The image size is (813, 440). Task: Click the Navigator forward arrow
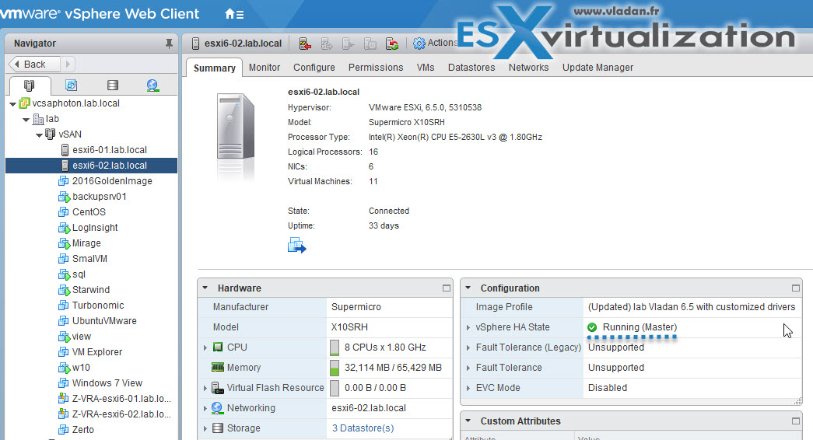coord(68,65)
